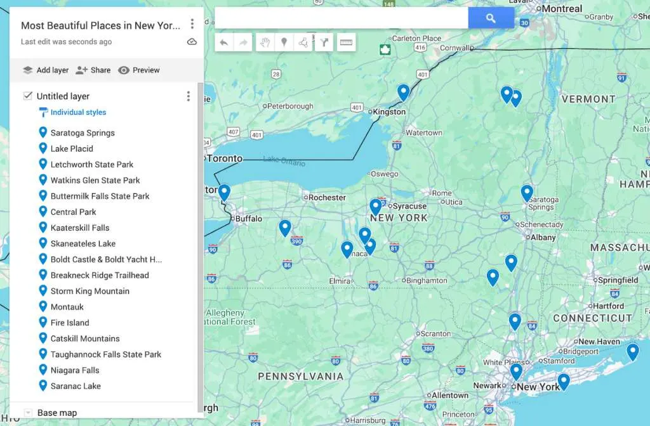The height and width of the screenshot is (426, 650).
Task: Click the Preview label
Action: click(146, 70)
